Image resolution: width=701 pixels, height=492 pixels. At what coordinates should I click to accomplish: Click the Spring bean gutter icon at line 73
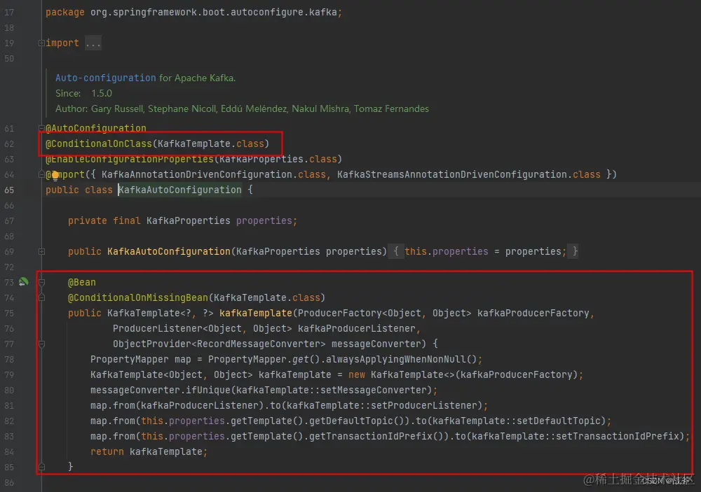(x=23, y=282)
